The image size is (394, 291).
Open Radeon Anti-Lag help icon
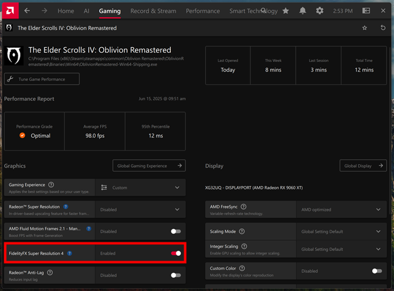50,272
